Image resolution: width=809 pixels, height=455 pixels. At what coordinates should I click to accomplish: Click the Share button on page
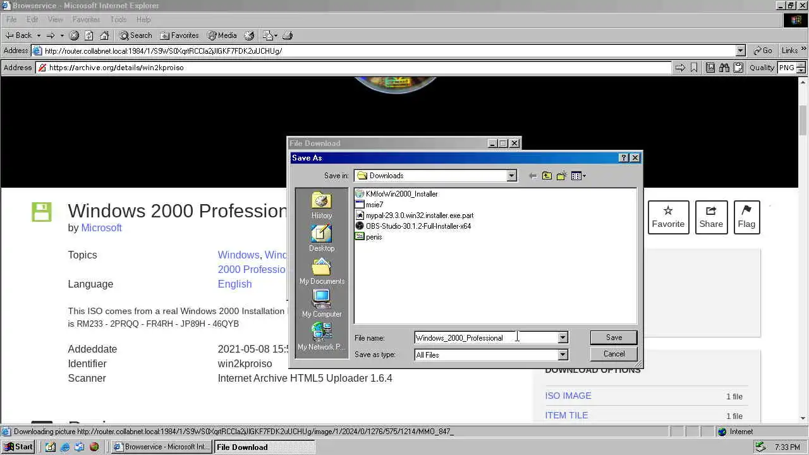[x=711, y=217]
